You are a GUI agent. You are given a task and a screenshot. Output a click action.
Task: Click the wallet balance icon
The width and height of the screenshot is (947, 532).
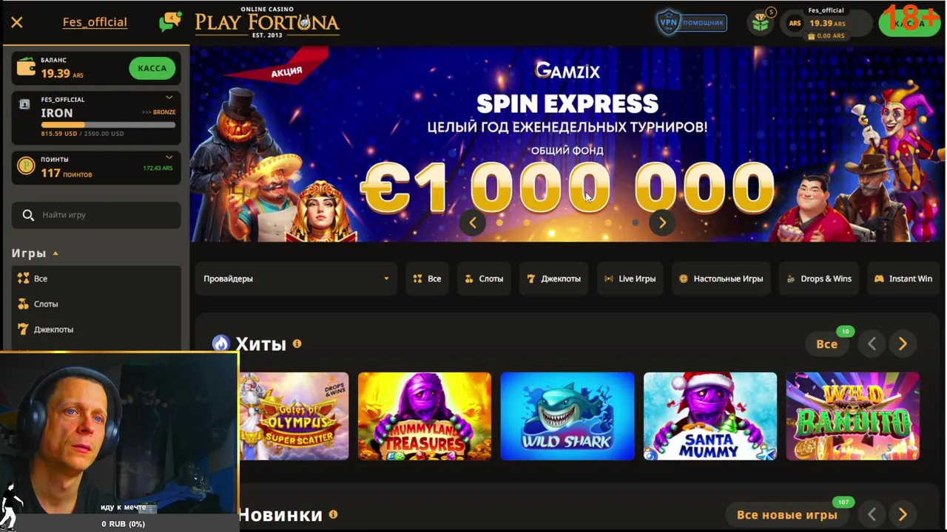click(x=26, y=67)
